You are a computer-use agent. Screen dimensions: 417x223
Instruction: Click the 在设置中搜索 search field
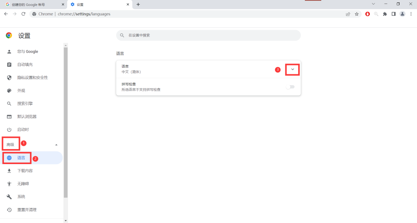[208, 35]
